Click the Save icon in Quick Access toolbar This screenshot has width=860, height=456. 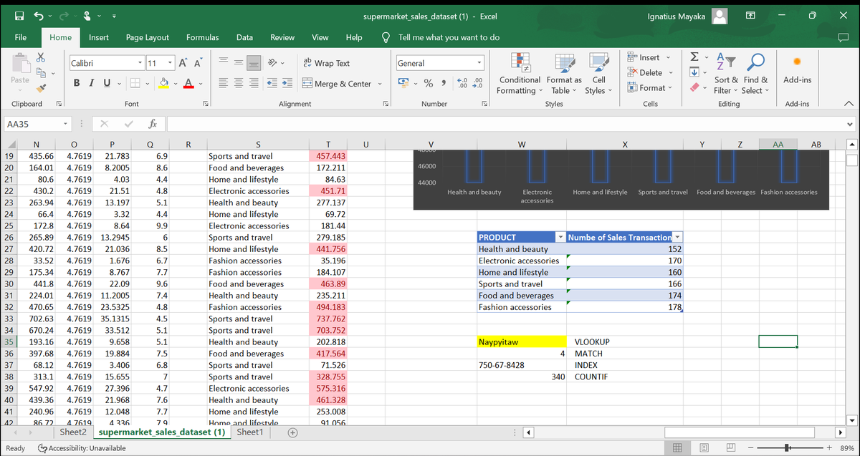click(19, 16)
